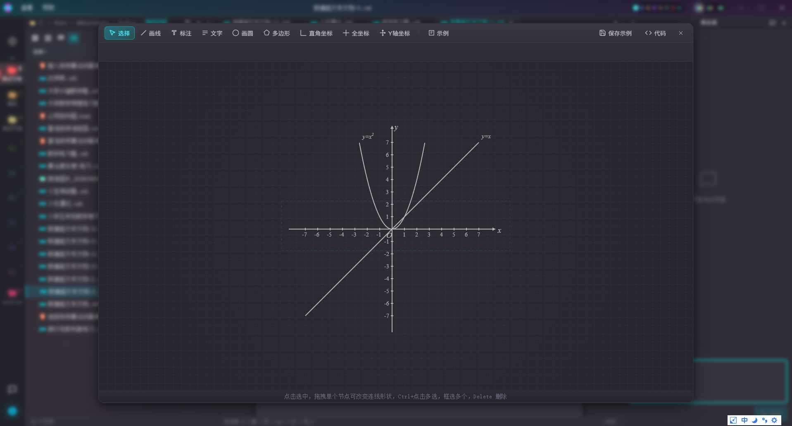Choose the 画线 line drawing tool
The width and height of the screenshot is (792, 426).
(151, 33)
